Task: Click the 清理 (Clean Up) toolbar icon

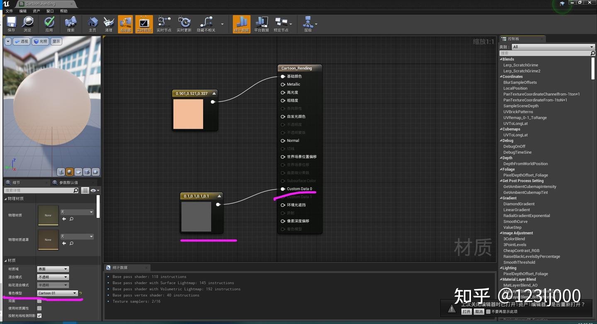Action: (109, 24)
